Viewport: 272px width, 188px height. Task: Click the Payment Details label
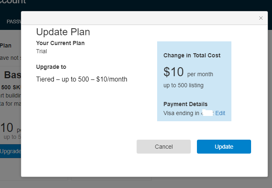click(x=185, y=104)
